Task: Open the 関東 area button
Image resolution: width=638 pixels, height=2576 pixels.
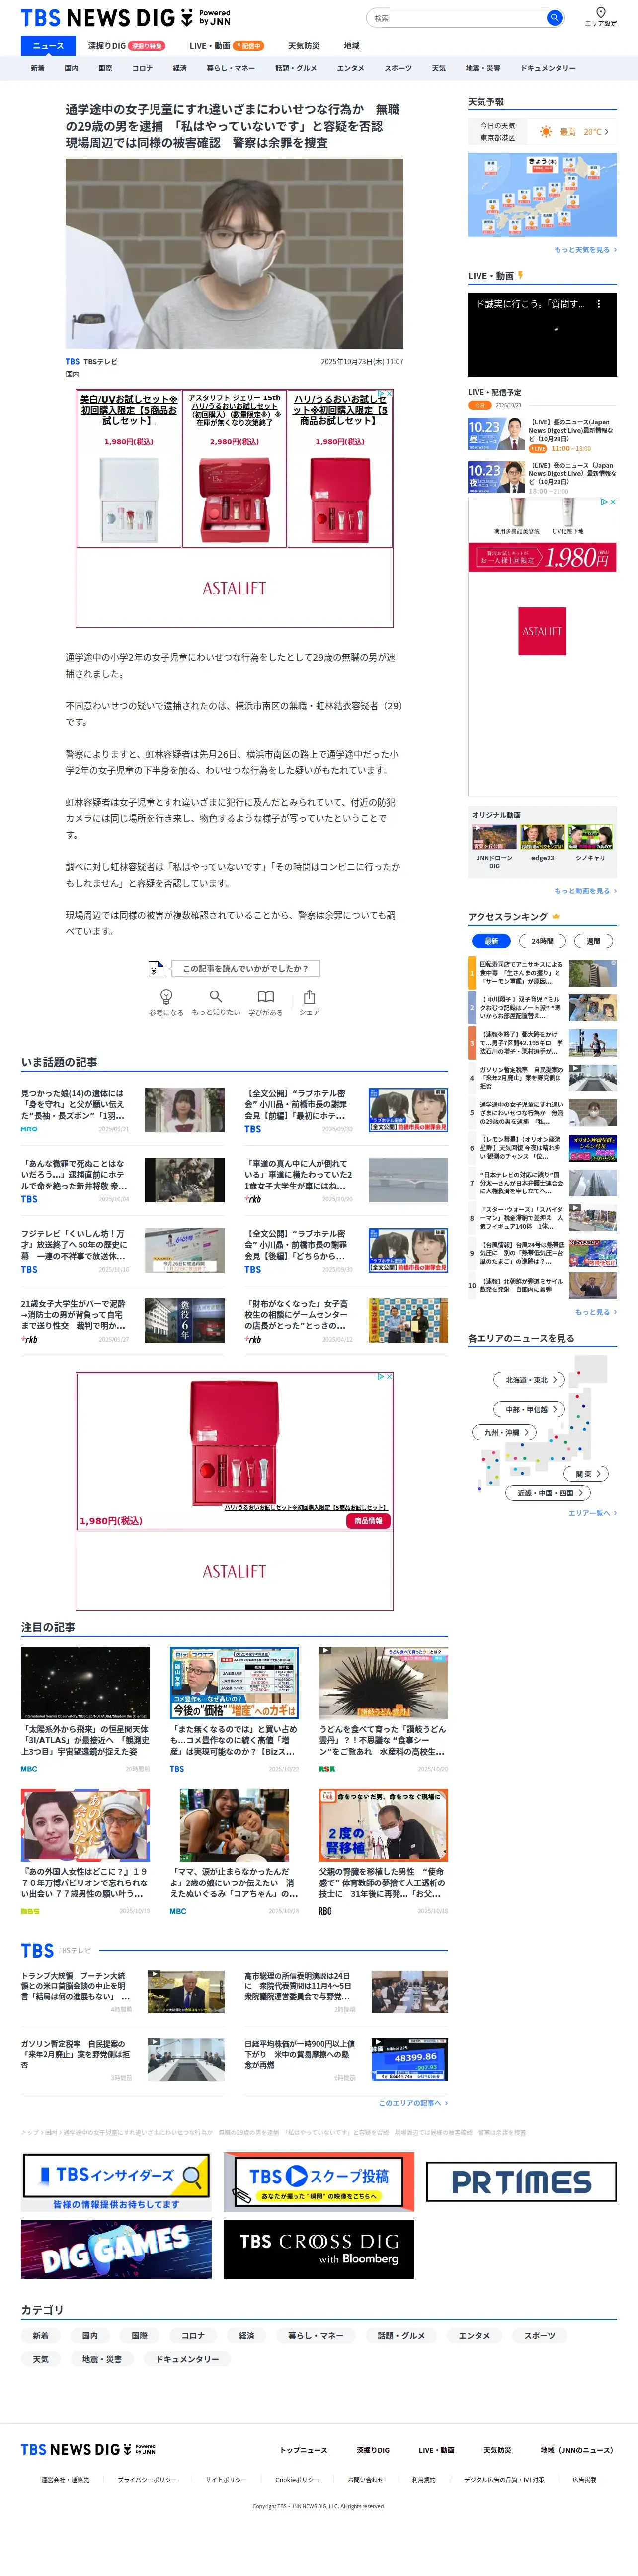Action: click(587, 1473)
